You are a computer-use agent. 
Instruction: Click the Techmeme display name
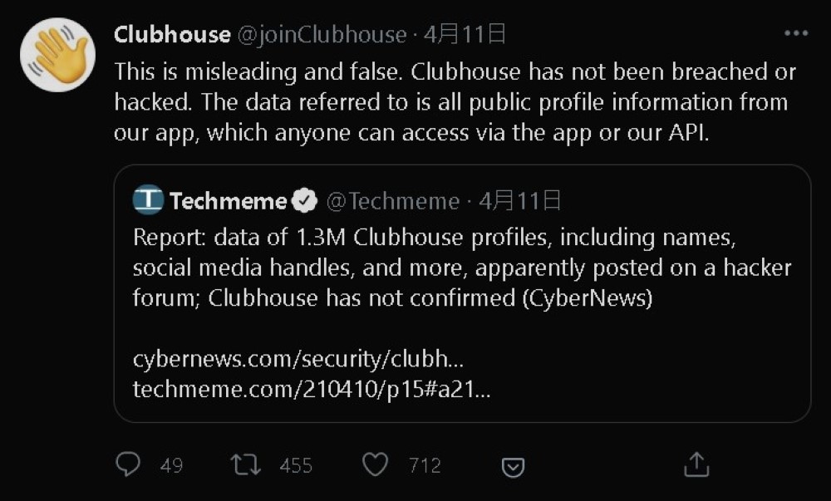[x=228, y=201]
